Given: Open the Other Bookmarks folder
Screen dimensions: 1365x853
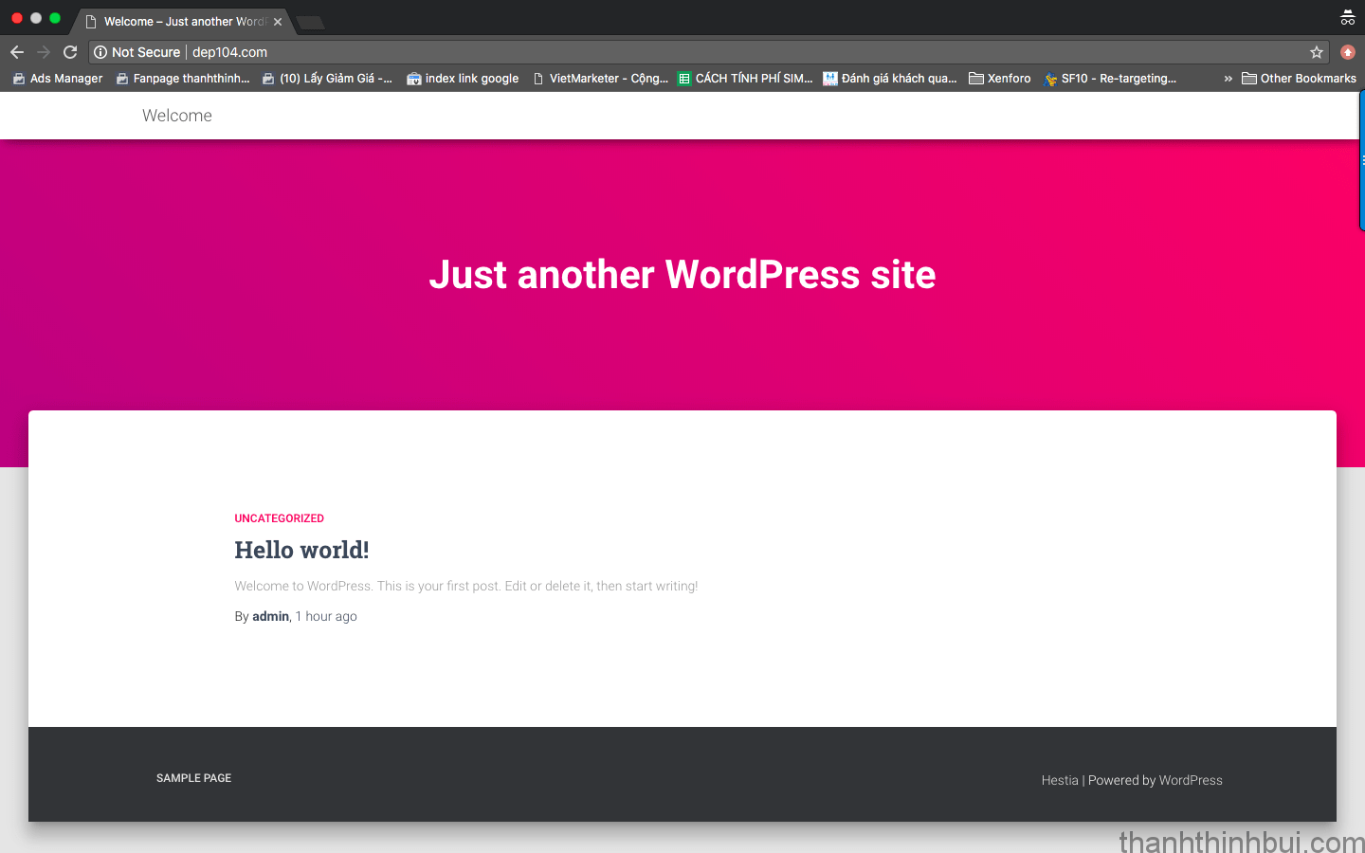Looking at the screenshot, I should (x=1299, y=79).
